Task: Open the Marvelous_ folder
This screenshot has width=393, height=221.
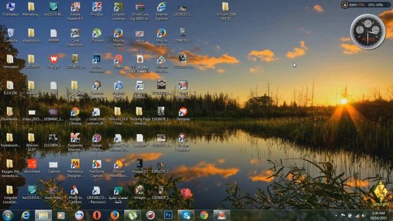Action: [31, 10]
